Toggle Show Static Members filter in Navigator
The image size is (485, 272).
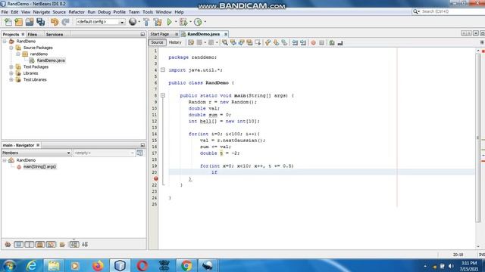pyautogui.click(x=30, y=245)
